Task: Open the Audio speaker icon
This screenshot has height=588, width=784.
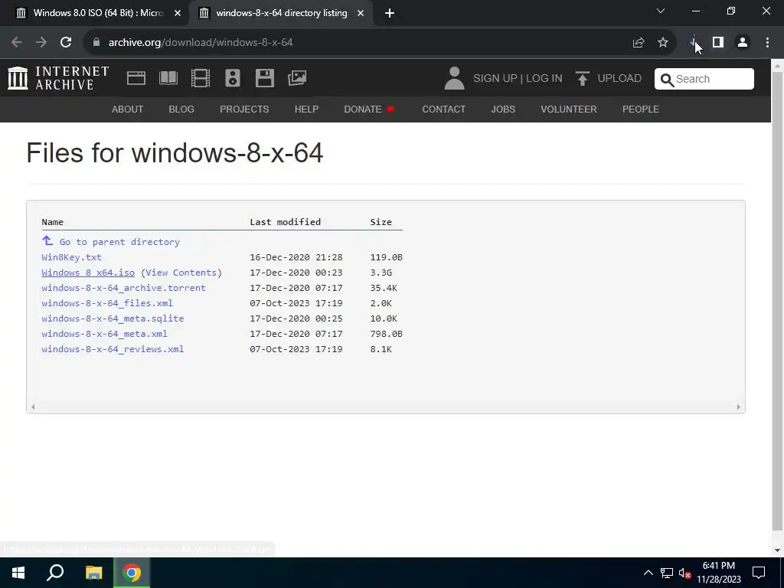Action: click(x=233, y=79)
